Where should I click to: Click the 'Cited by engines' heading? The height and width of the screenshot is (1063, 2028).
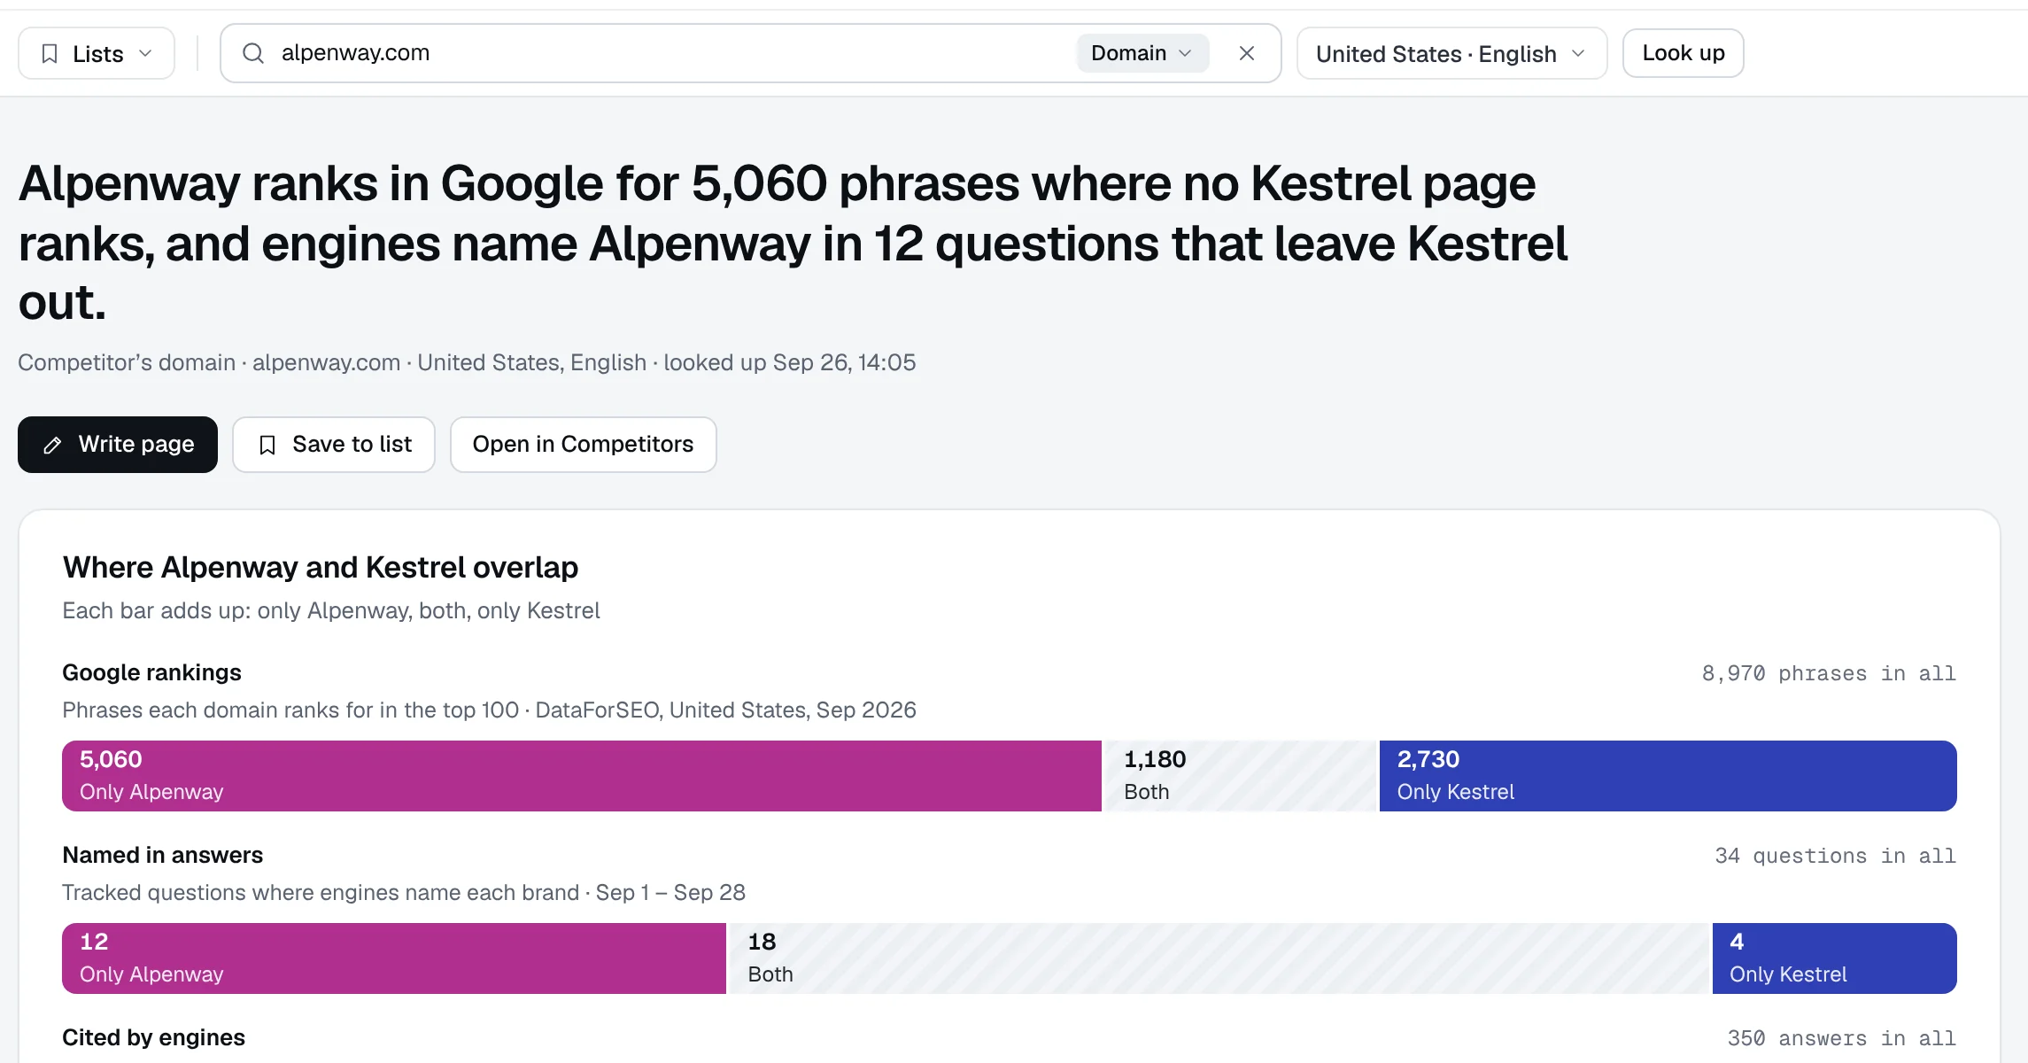(x=153, y=1038)
